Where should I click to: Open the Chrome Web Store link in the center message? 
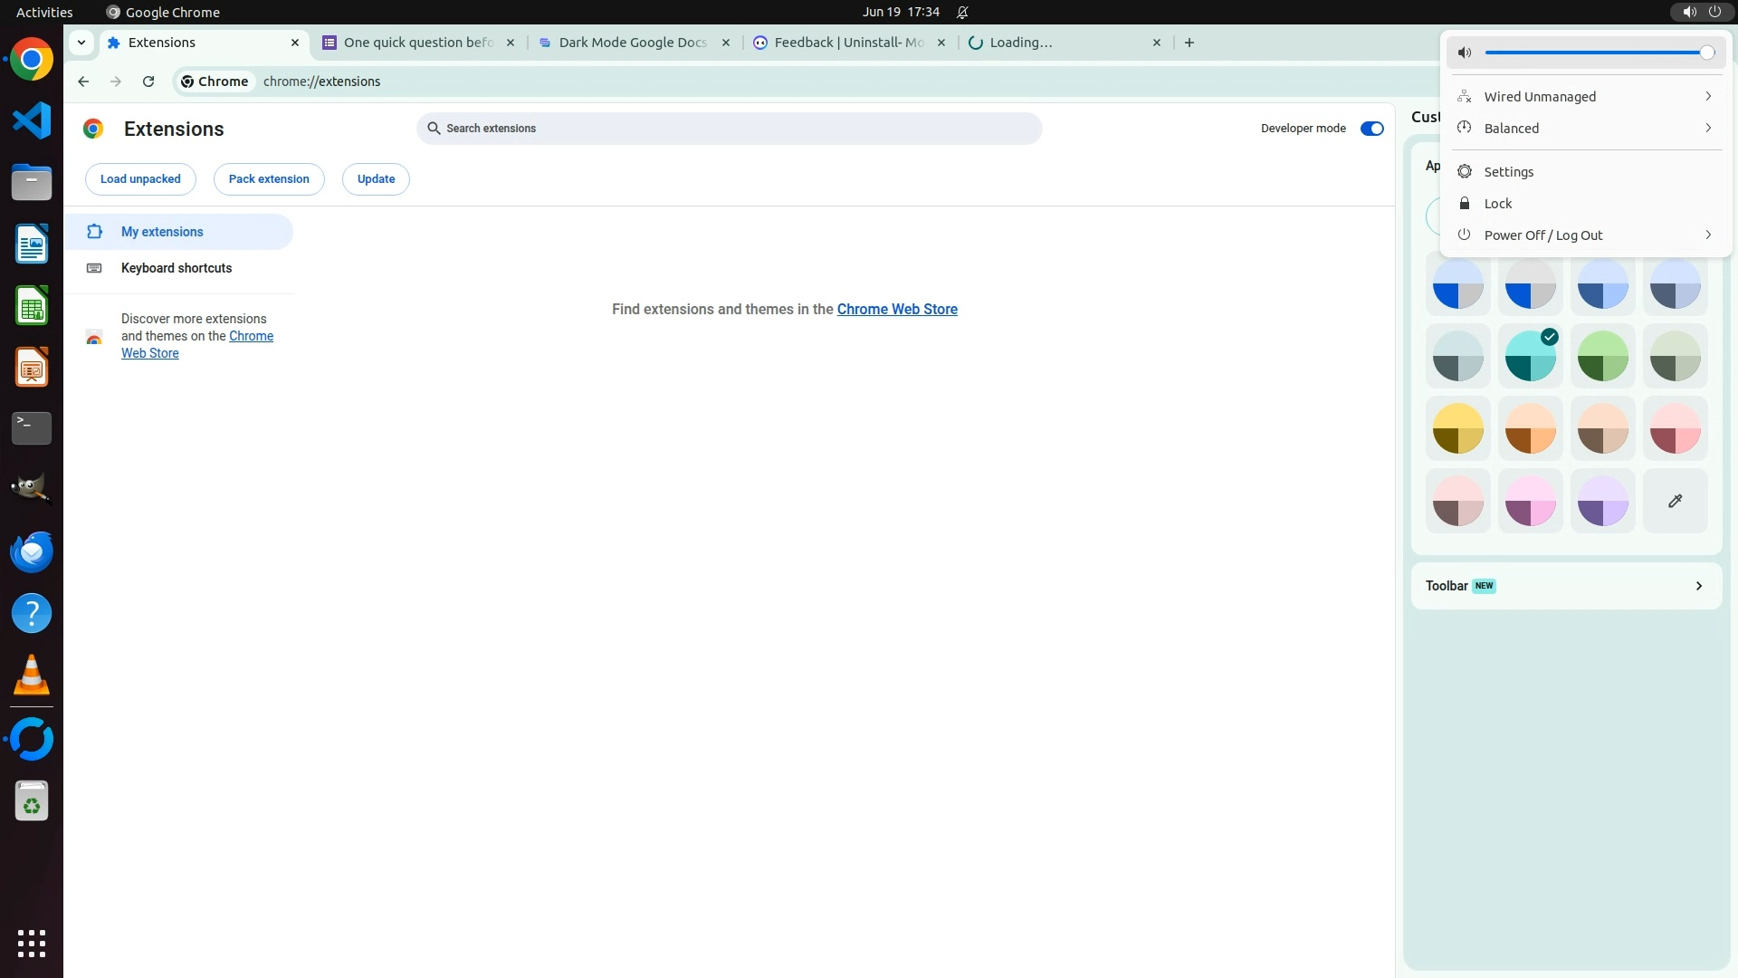coord(896,310)
